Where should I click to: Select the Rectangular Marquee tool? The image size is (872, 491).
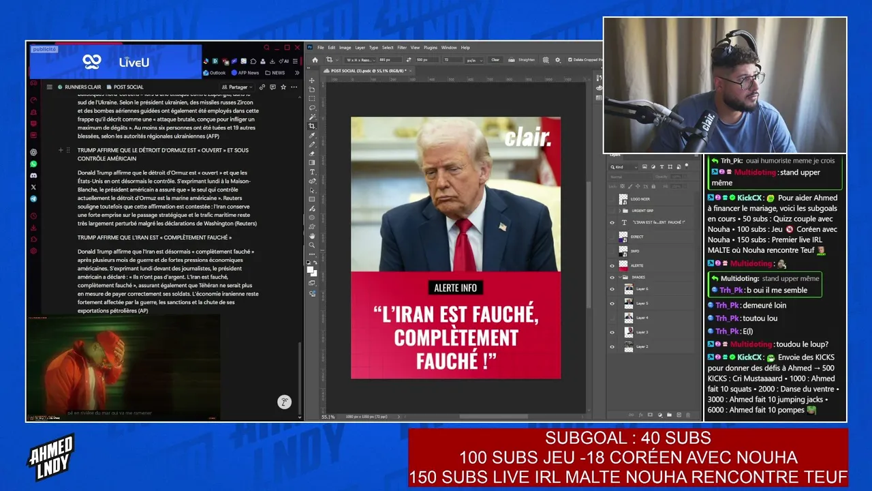[x=312, y=99]
